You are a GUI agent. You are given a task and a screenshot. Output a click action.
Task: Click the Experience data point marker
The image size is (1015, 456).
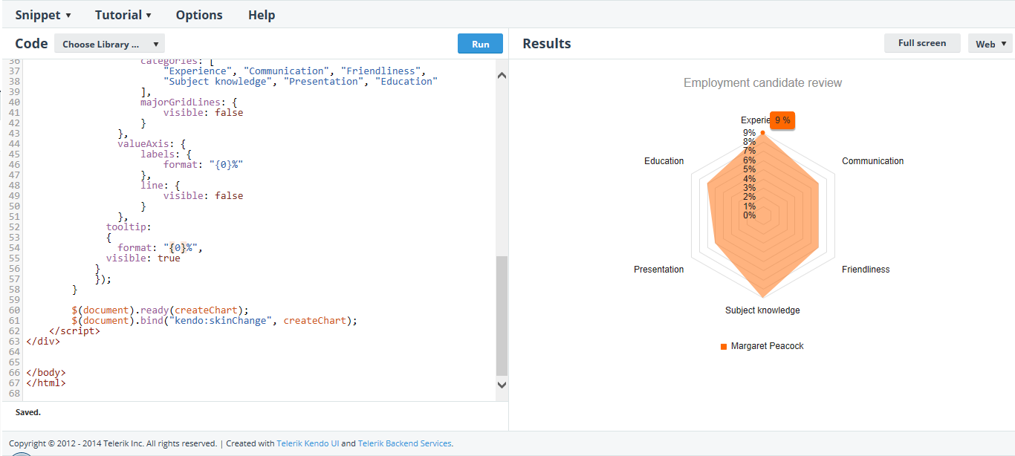pos(762,132)
